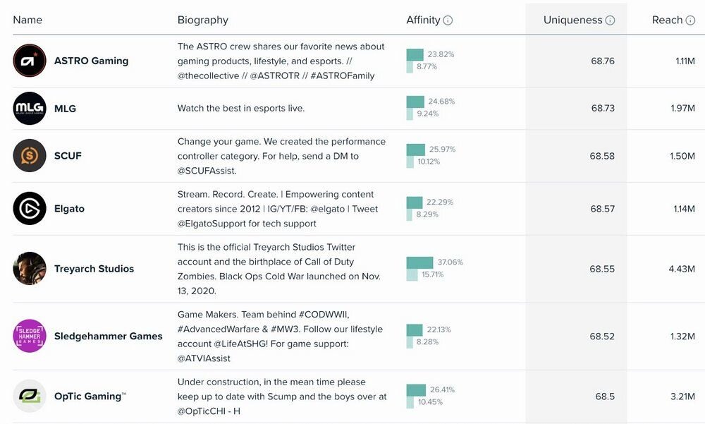Click the Treyarch Studios avatar image
The image size is (705, 424).
30,269
